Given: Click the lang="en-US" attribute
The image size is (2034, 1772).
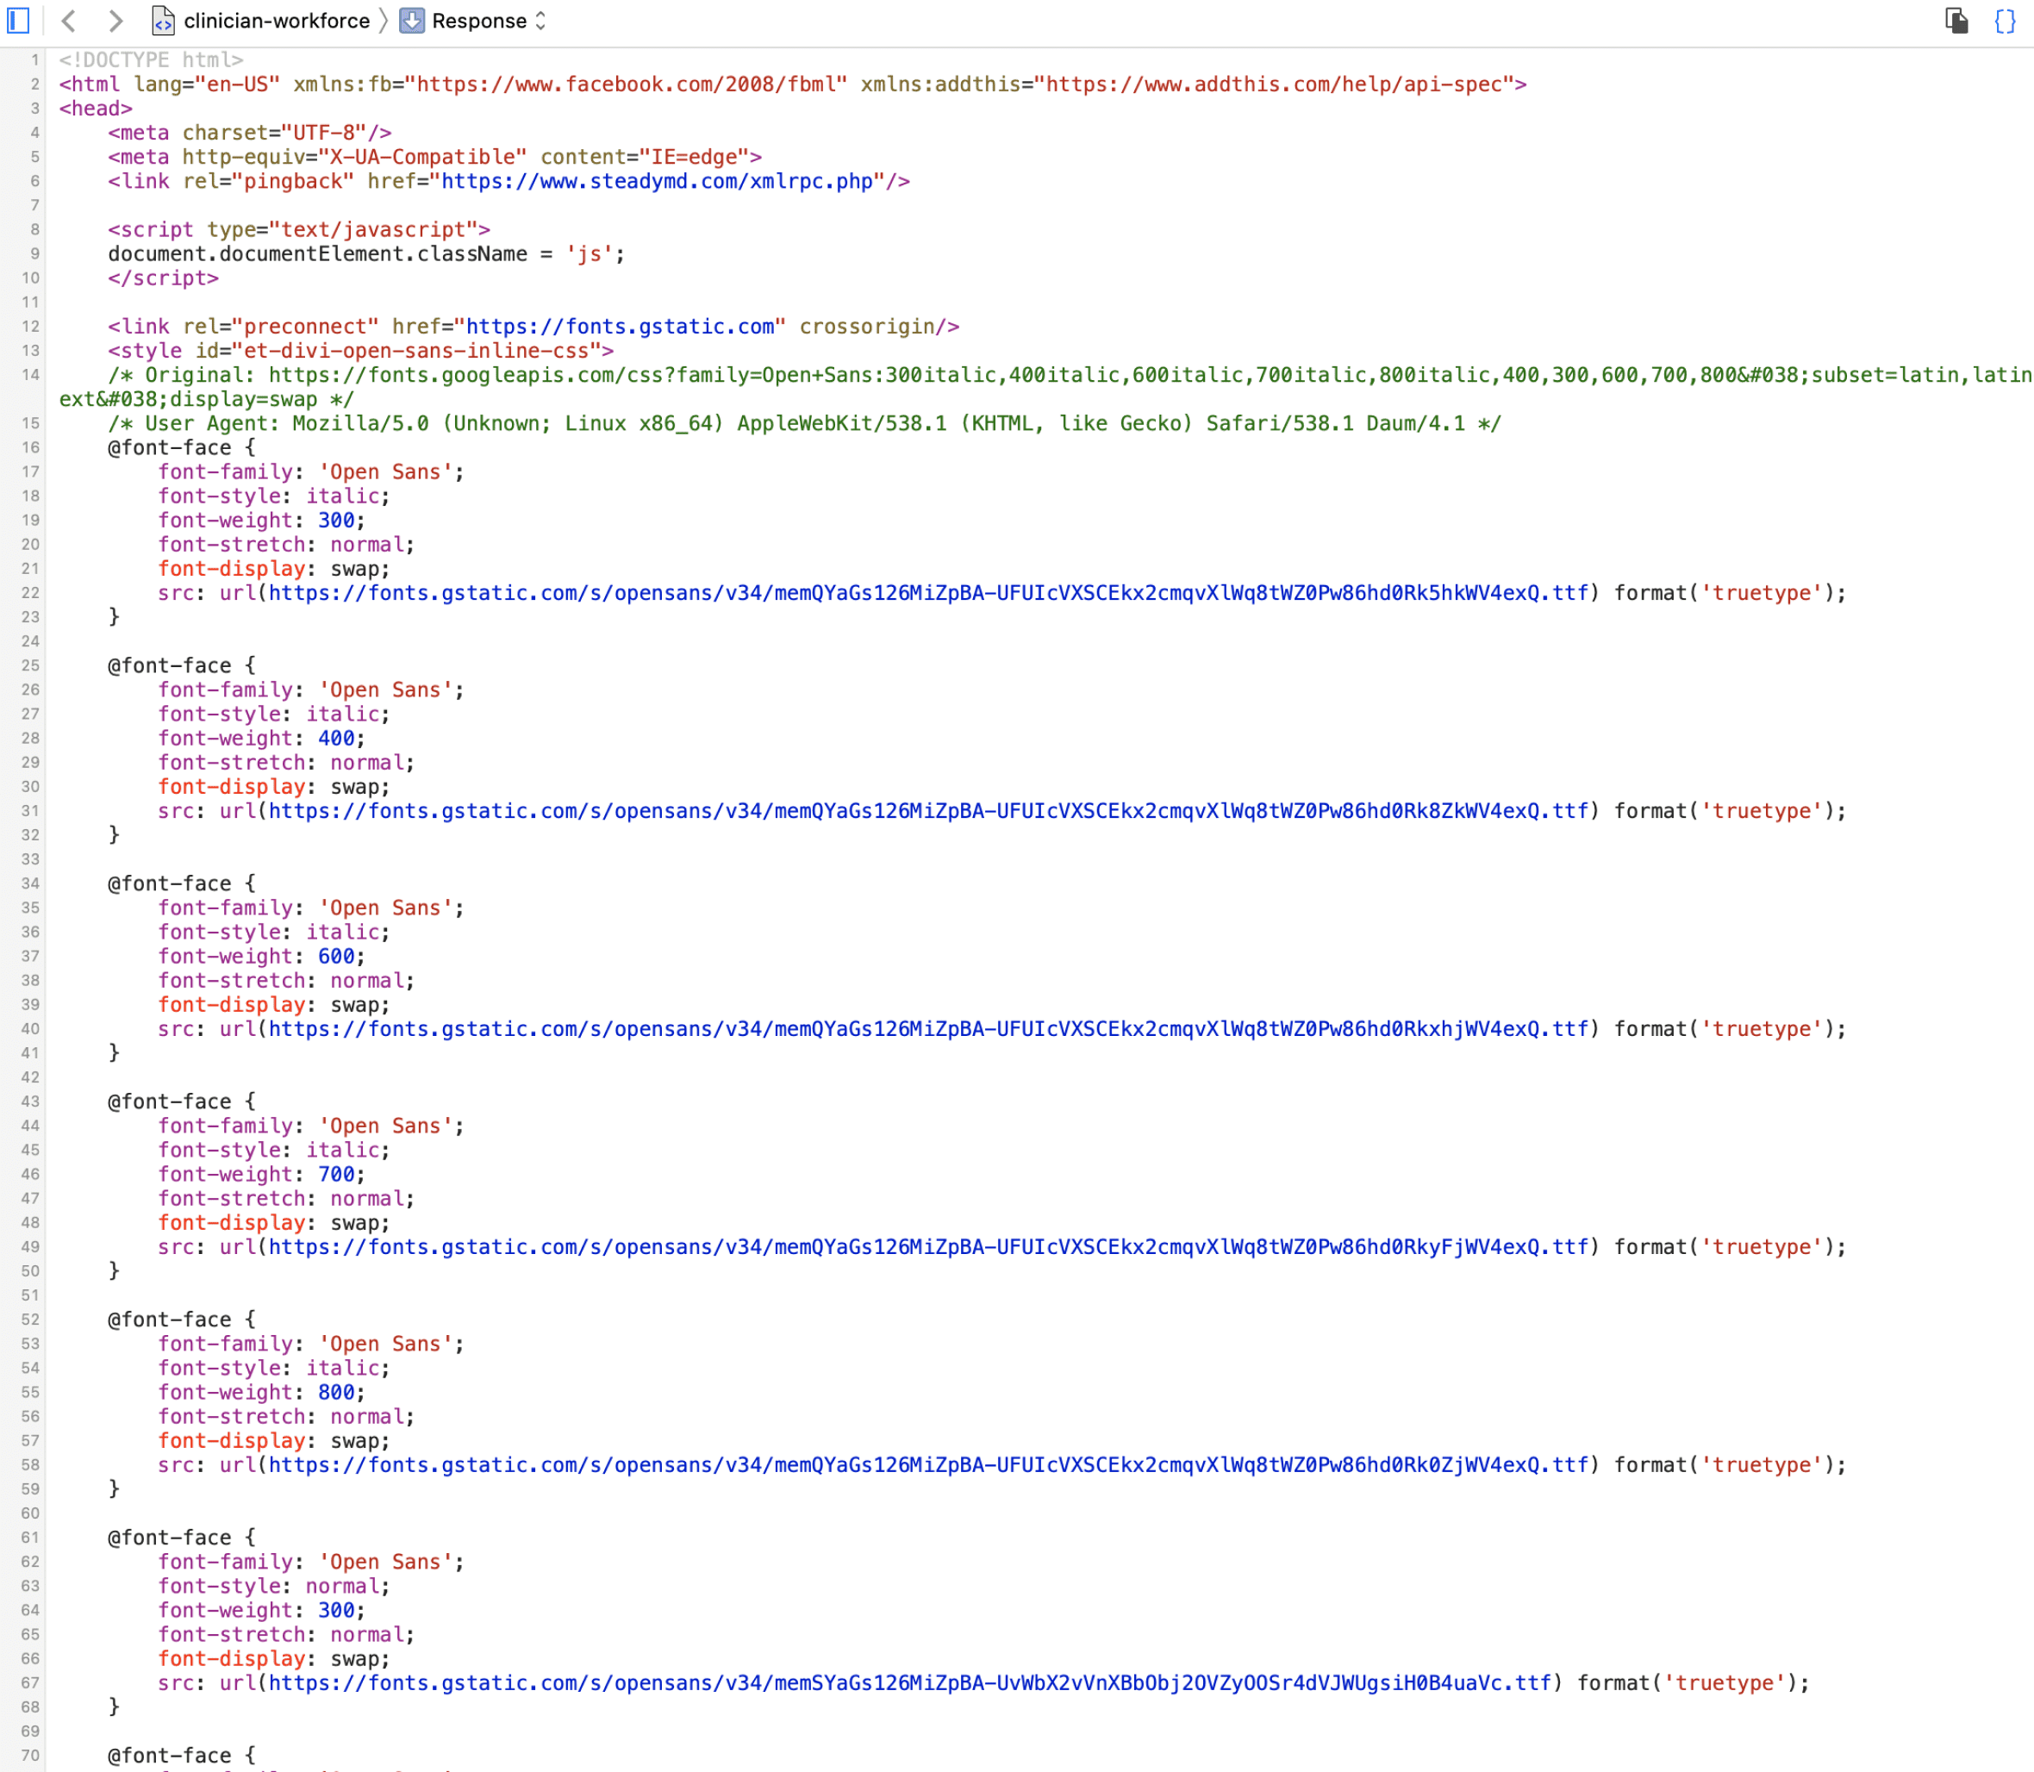Looking at the screenshot, I should [208, 84].
